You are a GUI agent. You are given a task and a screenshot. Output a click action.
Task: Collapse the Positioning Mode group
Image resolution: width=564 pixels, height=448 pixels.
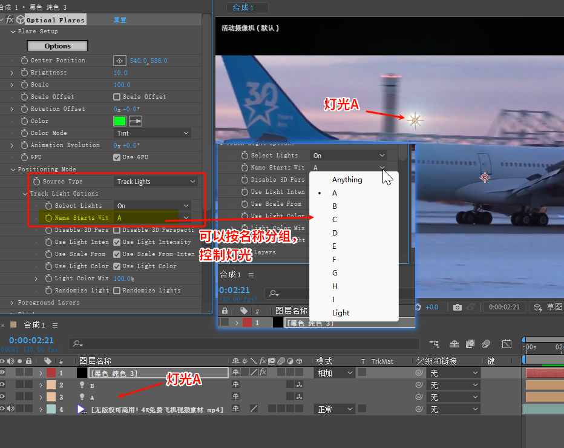13,170
